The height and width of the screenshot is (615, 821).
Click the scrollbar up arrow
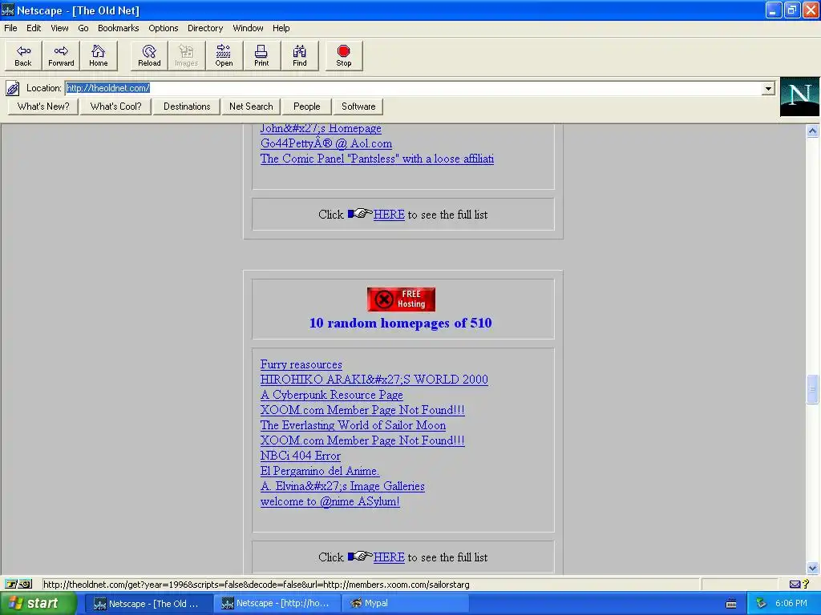(812, 131)
